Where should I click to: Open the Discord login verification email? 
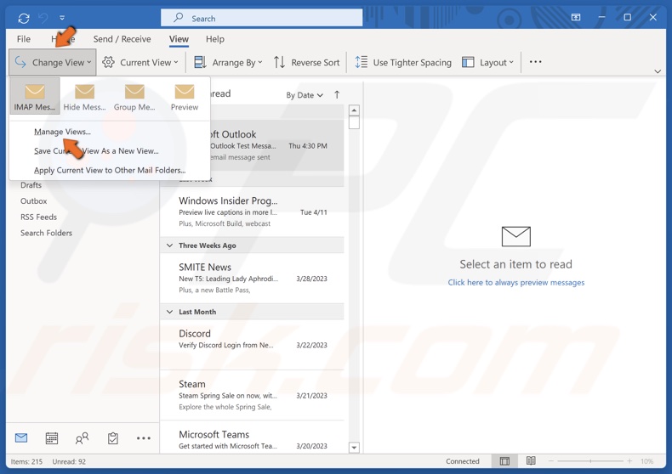(x=252, y=344)
